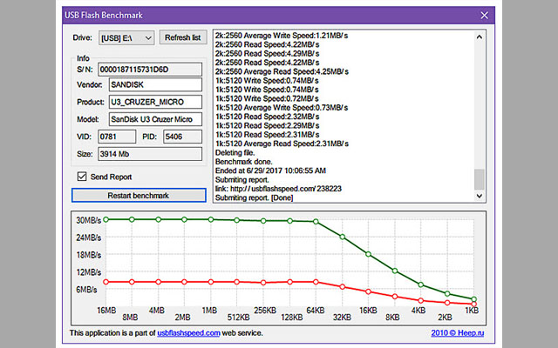Click the green read-speed point at 32KB
This screenshot has width=558, height=348.
[x=342, y=237]
